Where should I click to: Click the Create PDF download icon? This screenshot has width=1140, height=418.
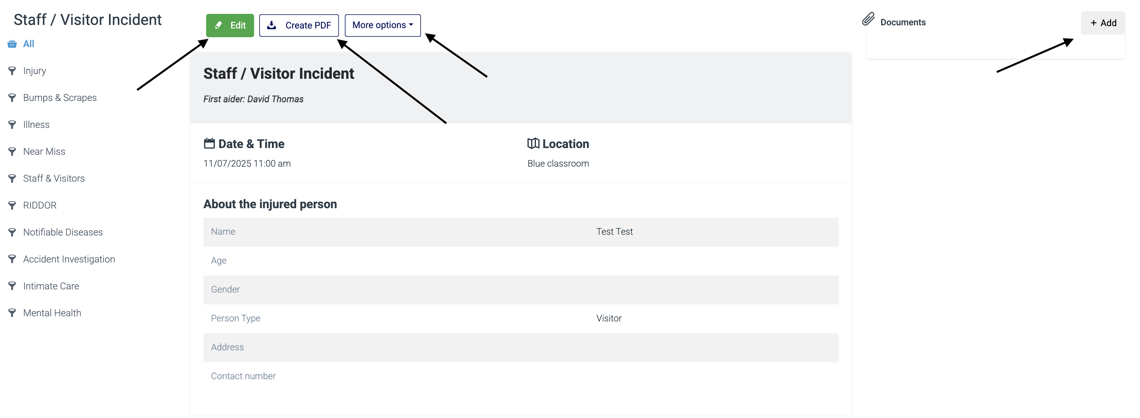point(272,25)
